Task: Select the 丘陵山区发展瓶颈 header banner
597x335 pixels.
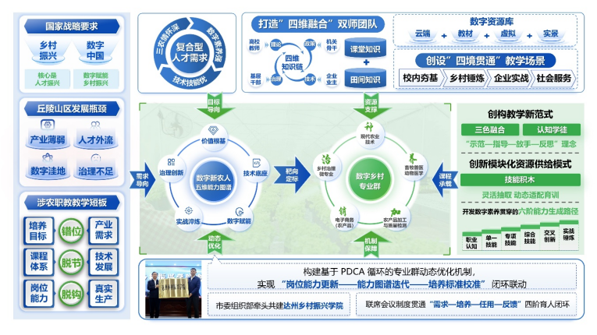Action: 71,108
